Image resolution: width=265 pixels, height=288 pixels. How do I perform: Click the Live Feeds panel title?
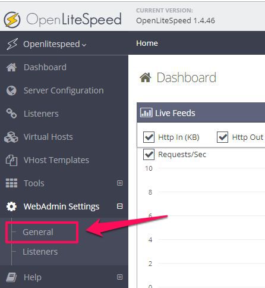tap(175, 113)
